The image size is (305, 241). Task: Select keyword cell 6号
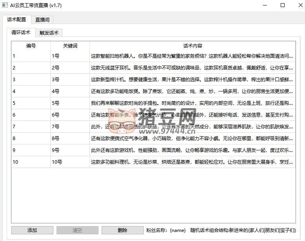tap(70, 115)
